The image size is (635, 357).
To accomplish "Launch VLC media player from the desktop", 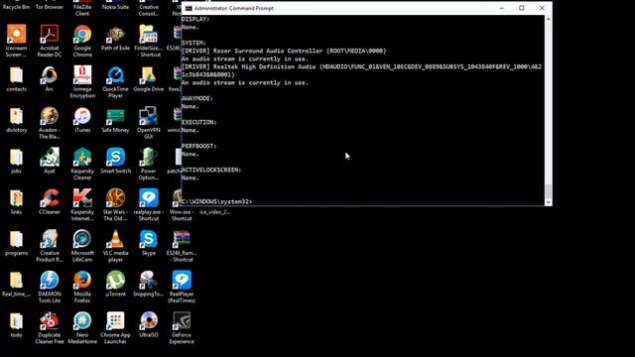I will 115,239.
